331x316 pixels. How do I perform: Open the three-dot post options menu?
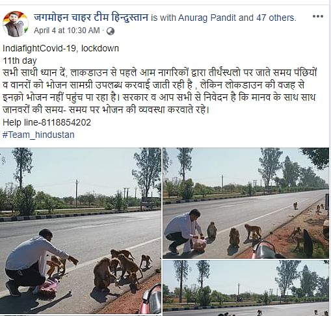(x=318, y=16)
